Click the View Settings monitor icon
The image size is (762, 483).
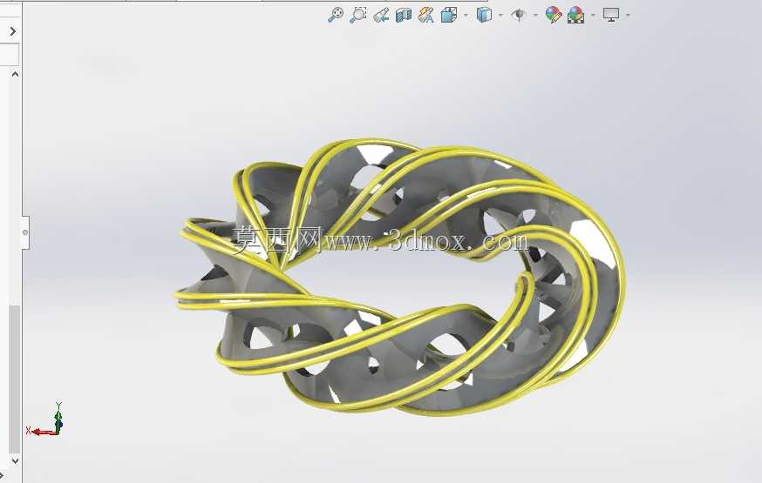tap(611, 15)
